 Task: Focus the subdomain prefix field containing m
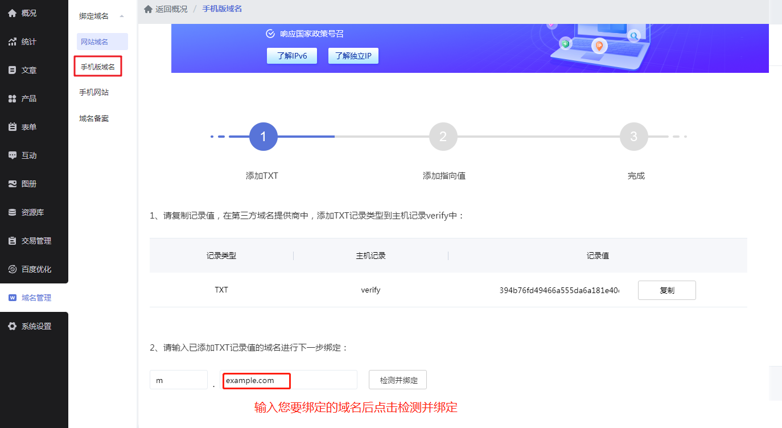179,380
